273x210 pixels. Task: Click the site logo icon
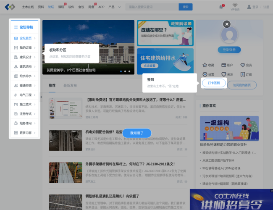[10, 7]
